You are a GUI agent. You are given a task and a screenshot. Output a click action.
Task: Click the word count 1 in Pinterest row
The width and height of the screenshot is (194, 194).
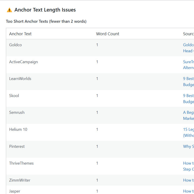click(97, 147)
